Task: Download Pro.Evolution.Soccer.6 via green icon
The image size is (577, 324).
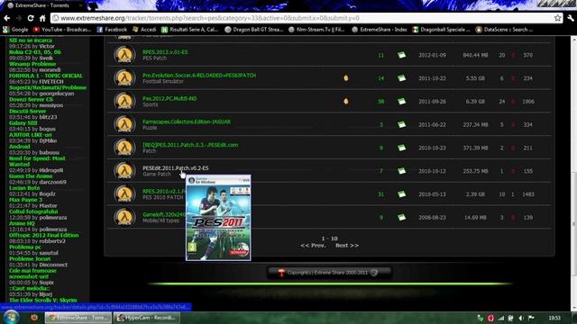Action: point(401,78)
